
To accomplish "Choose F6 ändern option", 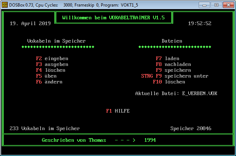I will 49,82.
